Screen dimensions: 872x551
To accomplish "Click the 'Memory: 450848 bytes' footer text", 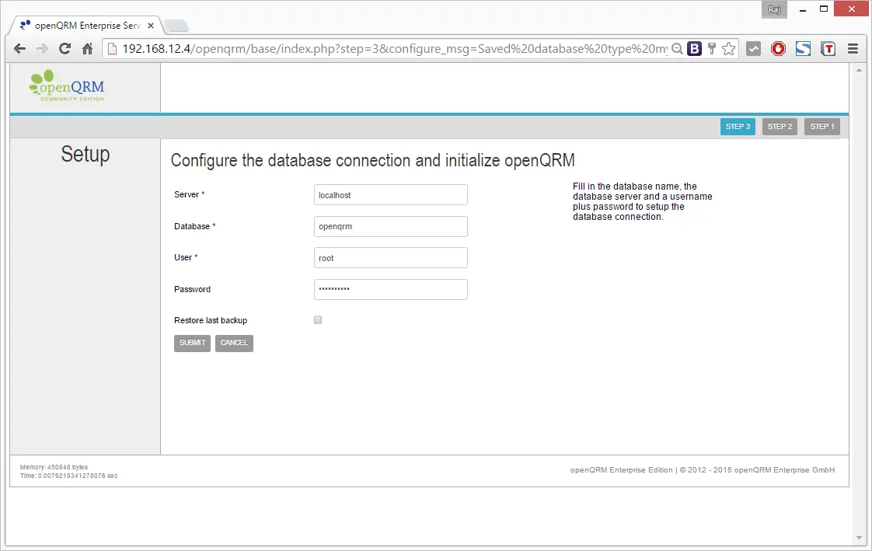I will [x=54, y=468].
